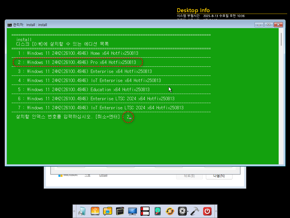Maximize the Install console window
Image resolution: width=290 pixels, height=218 pixels.
pyautogui.click(x=268, y=25)
